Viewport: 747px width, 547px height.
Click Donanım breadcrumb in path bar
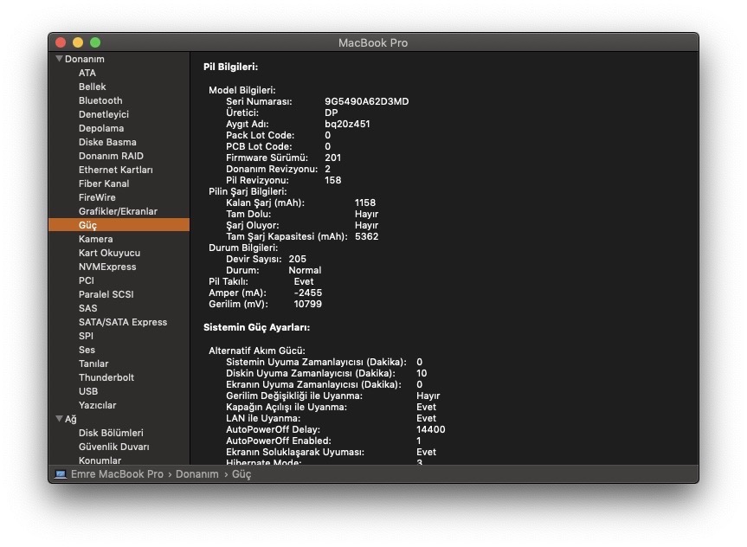196,474
